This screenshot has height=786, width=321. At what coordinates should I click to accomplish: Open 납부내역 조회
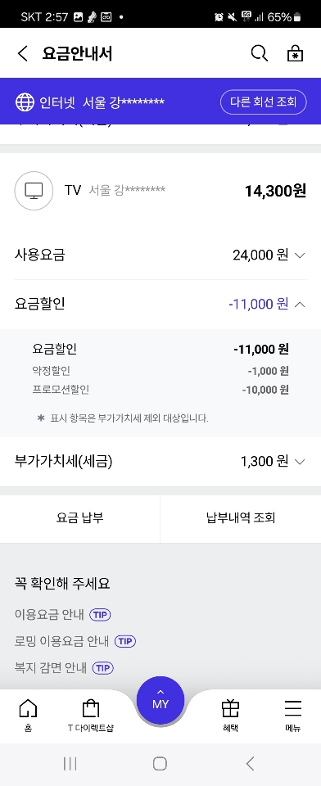click(241, 517)
